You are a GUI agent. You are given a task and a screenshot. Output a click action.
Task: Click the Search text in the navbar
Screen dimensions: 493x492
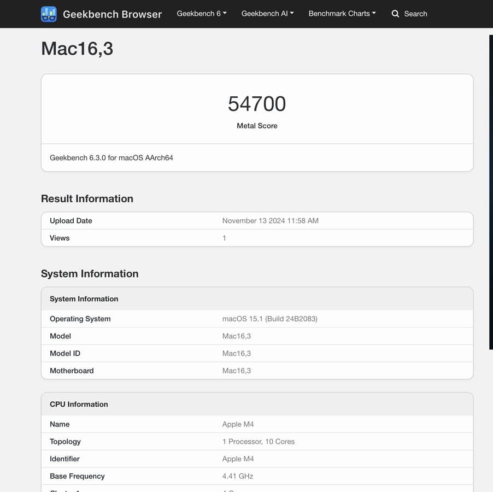coord(415,14)
